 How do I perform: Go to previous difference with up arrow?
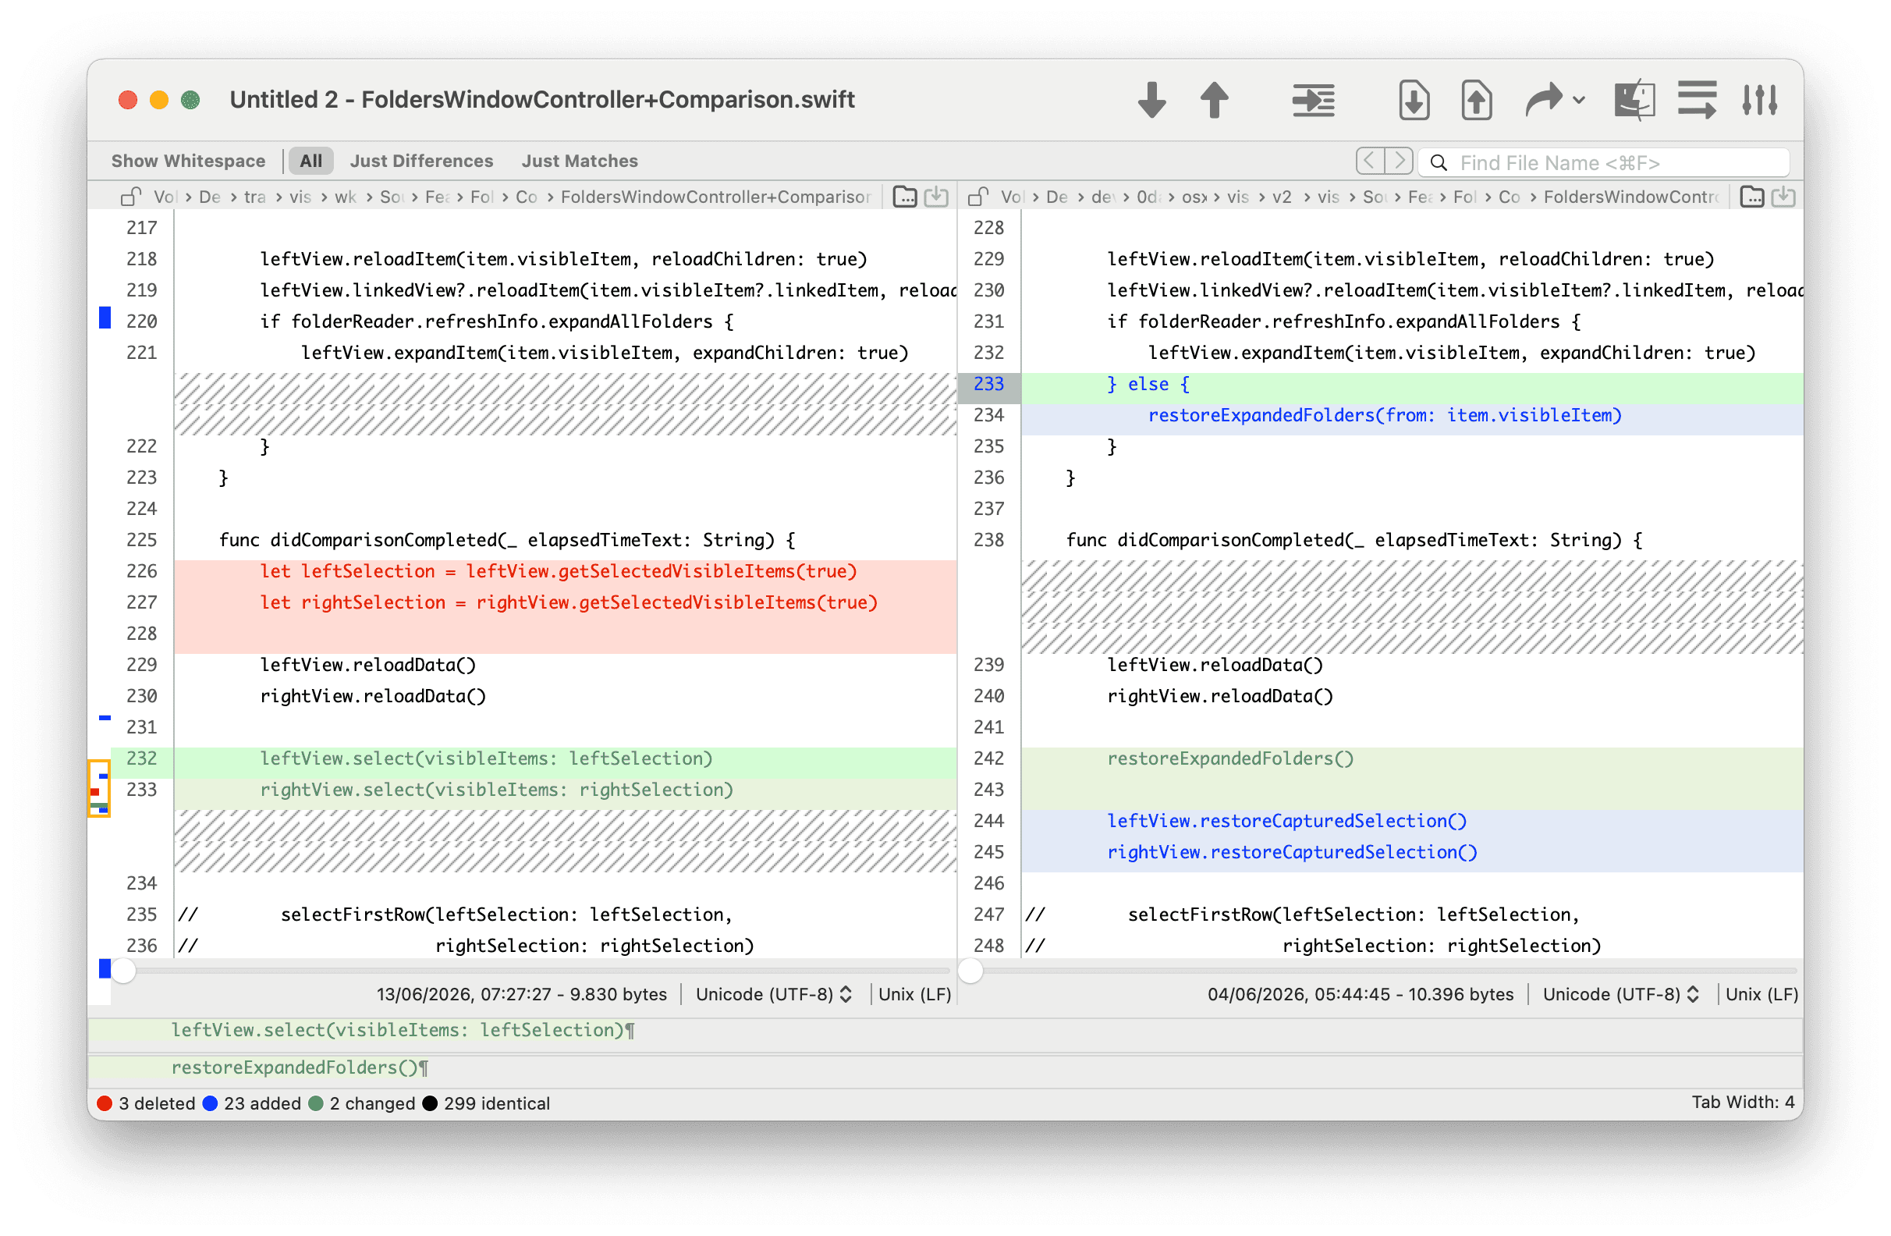[x=1214, y=100]
